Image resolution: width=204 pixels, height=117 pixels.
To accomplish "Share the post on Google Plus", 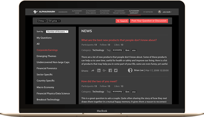I will pyautogui.click(x=105, y=70).
